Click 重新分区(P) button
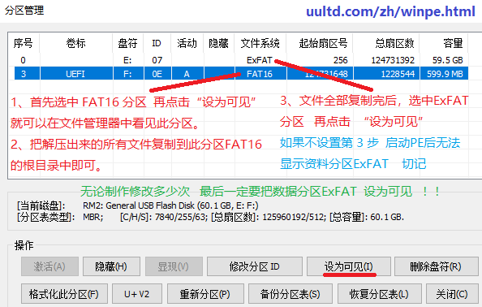Image resolution: width=482 pixels, height=307 pixels. (x=205, y=294)
